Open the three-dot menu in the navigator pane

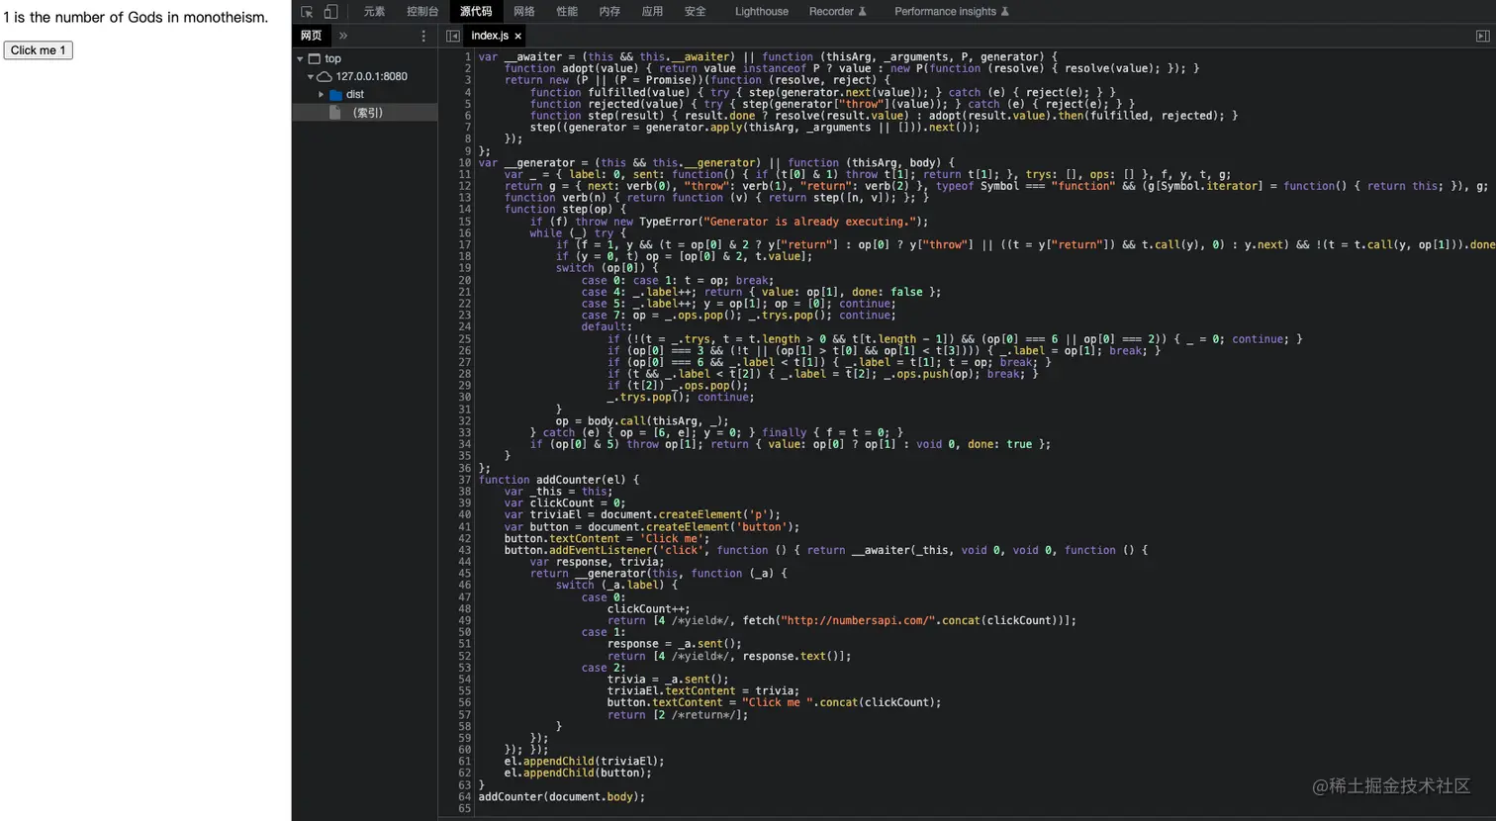tap(423, 36)
